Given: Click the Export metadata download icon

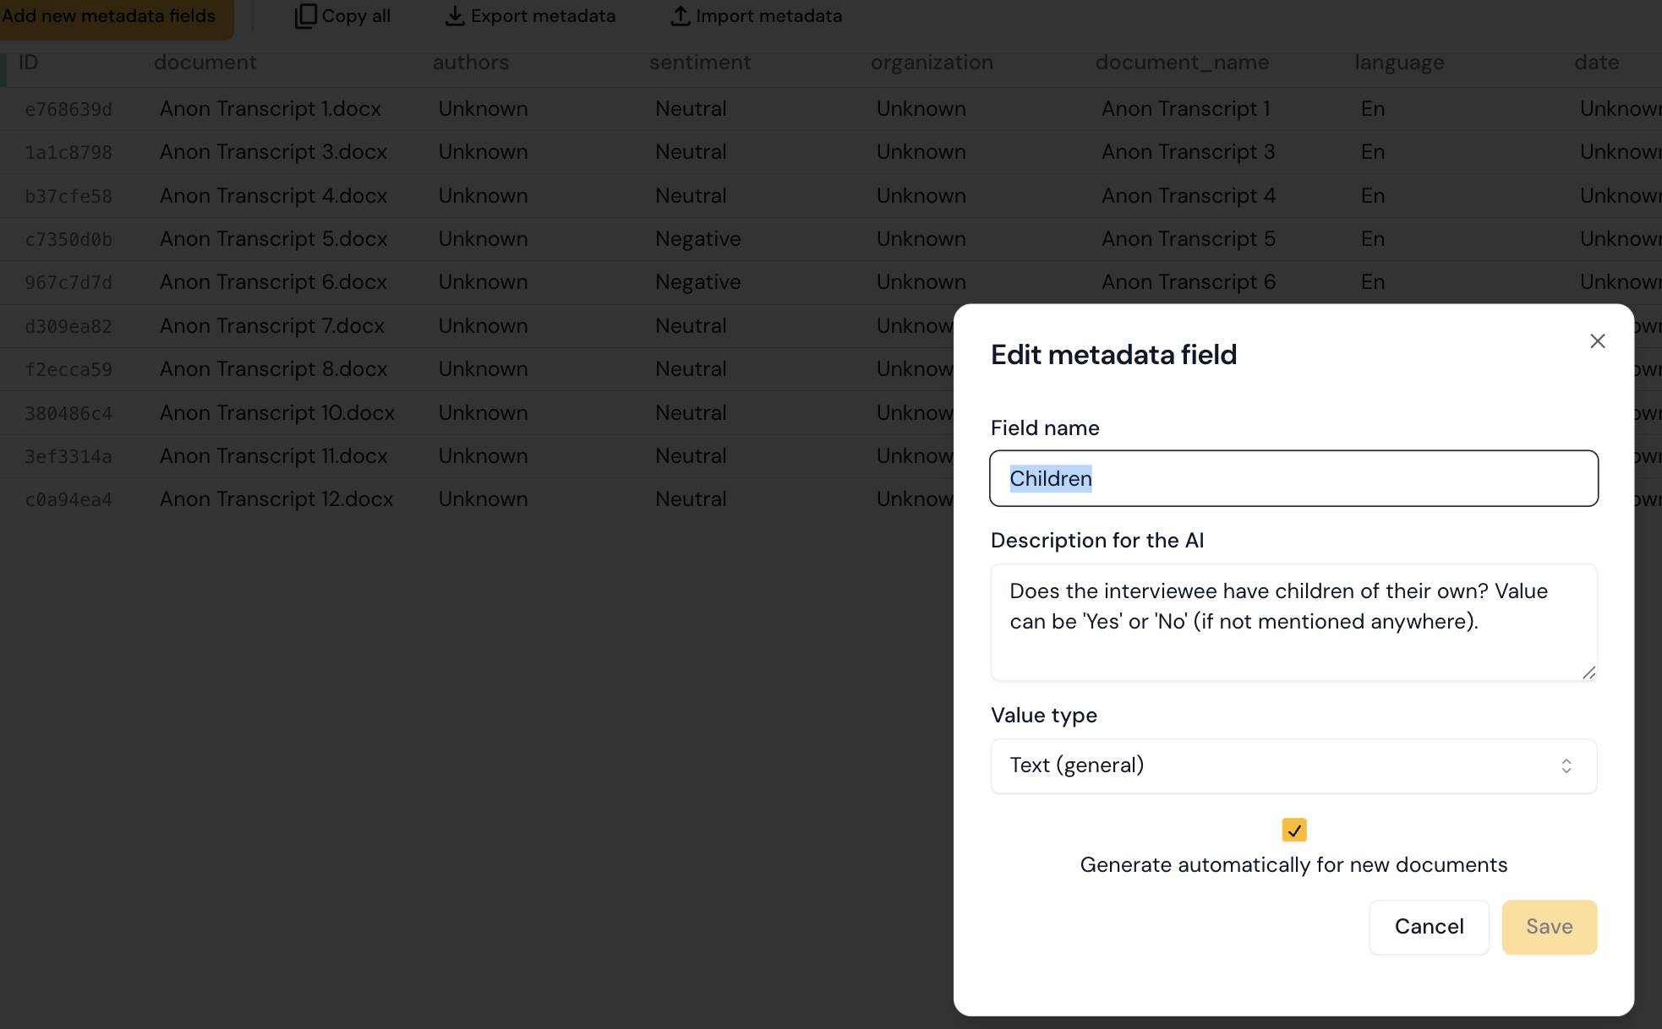Looking at the screenshot, I should click(455, 16).
